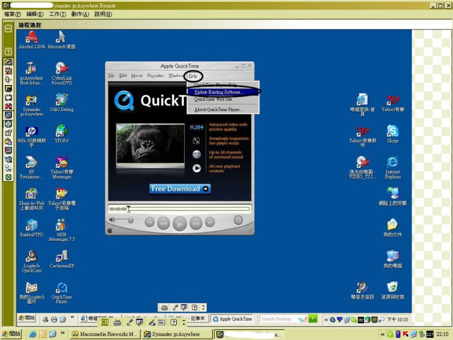Click the local 開始 Start button

pyautogui.click(x=11, y=334)
